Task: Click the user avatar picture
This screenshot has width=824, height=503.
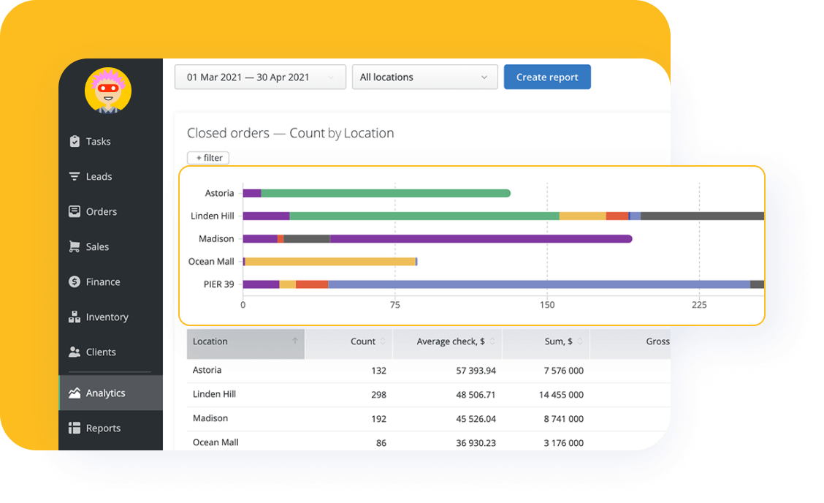Action: (108, 91)
